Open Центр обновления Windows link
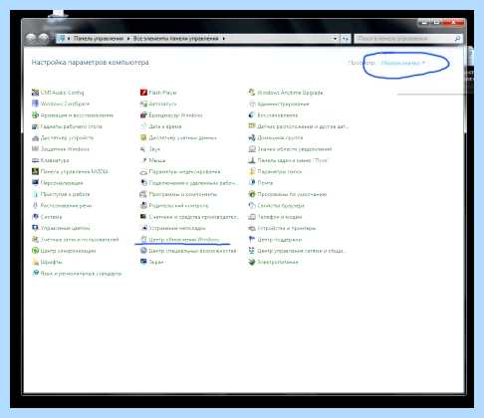 [184, 240]
